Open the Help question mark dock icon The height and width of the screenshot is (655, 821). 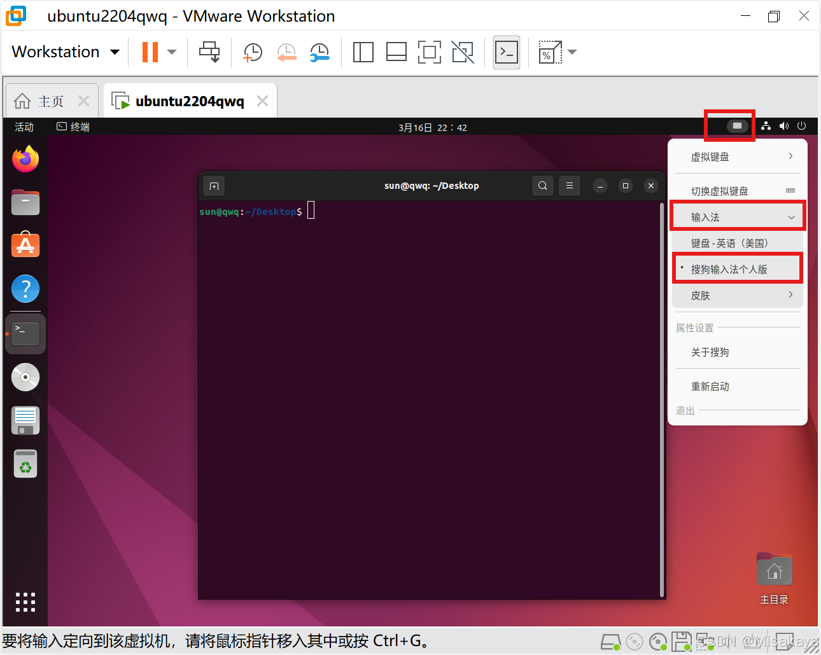tap(25, 289)
